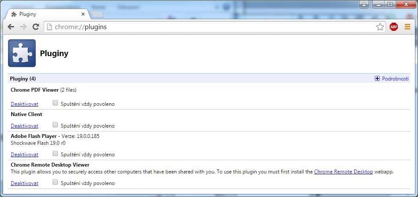Click the page icon in address bar
The width and height of the screenshot is (418, 197).
tap(49, 27)
